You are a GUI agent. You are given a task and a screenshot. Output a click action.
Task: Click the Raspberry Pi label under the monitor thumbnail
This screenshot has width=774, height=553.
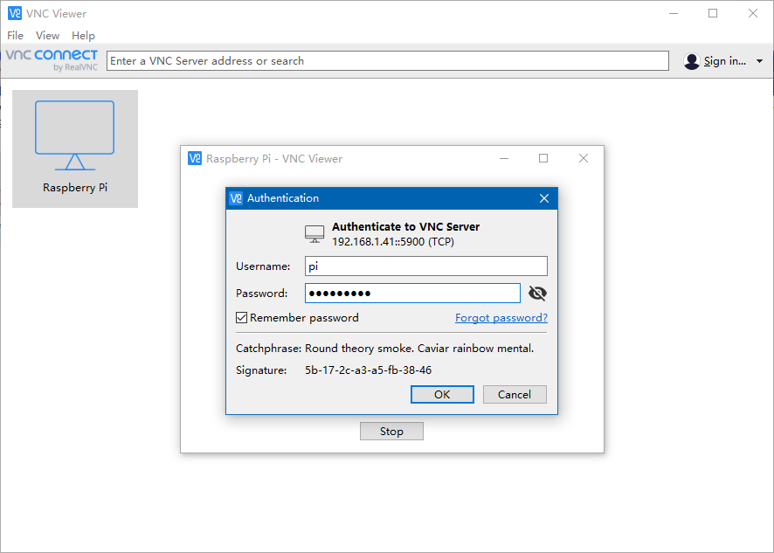75,188
